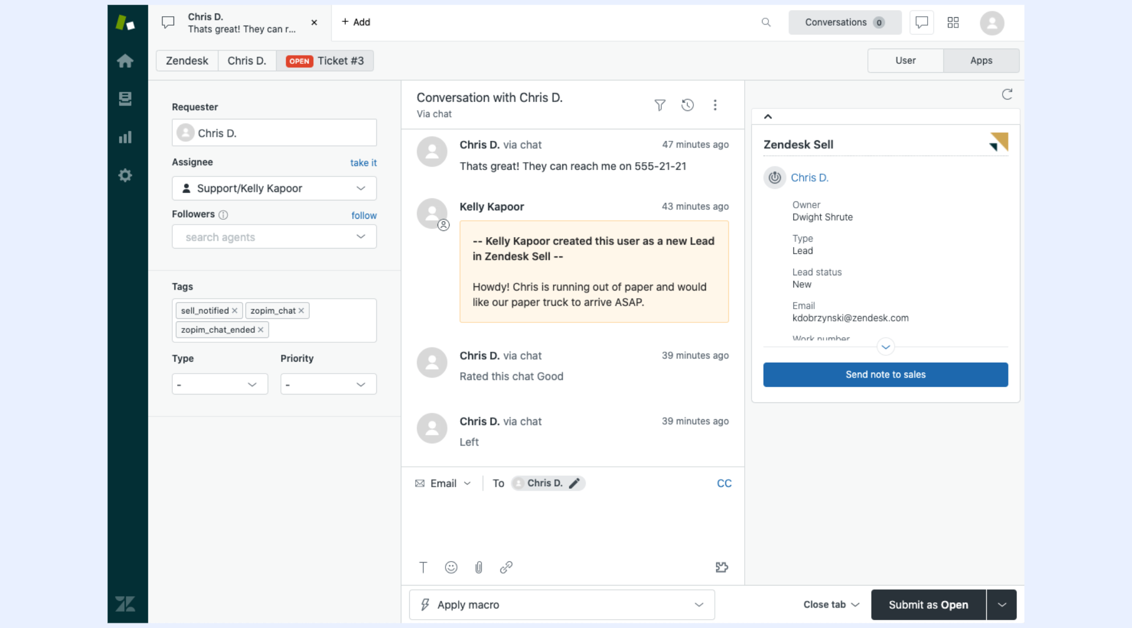This screenshot has height=628, width=1132.
Task: Open the Type dropdown
Action: click(220, 384)
